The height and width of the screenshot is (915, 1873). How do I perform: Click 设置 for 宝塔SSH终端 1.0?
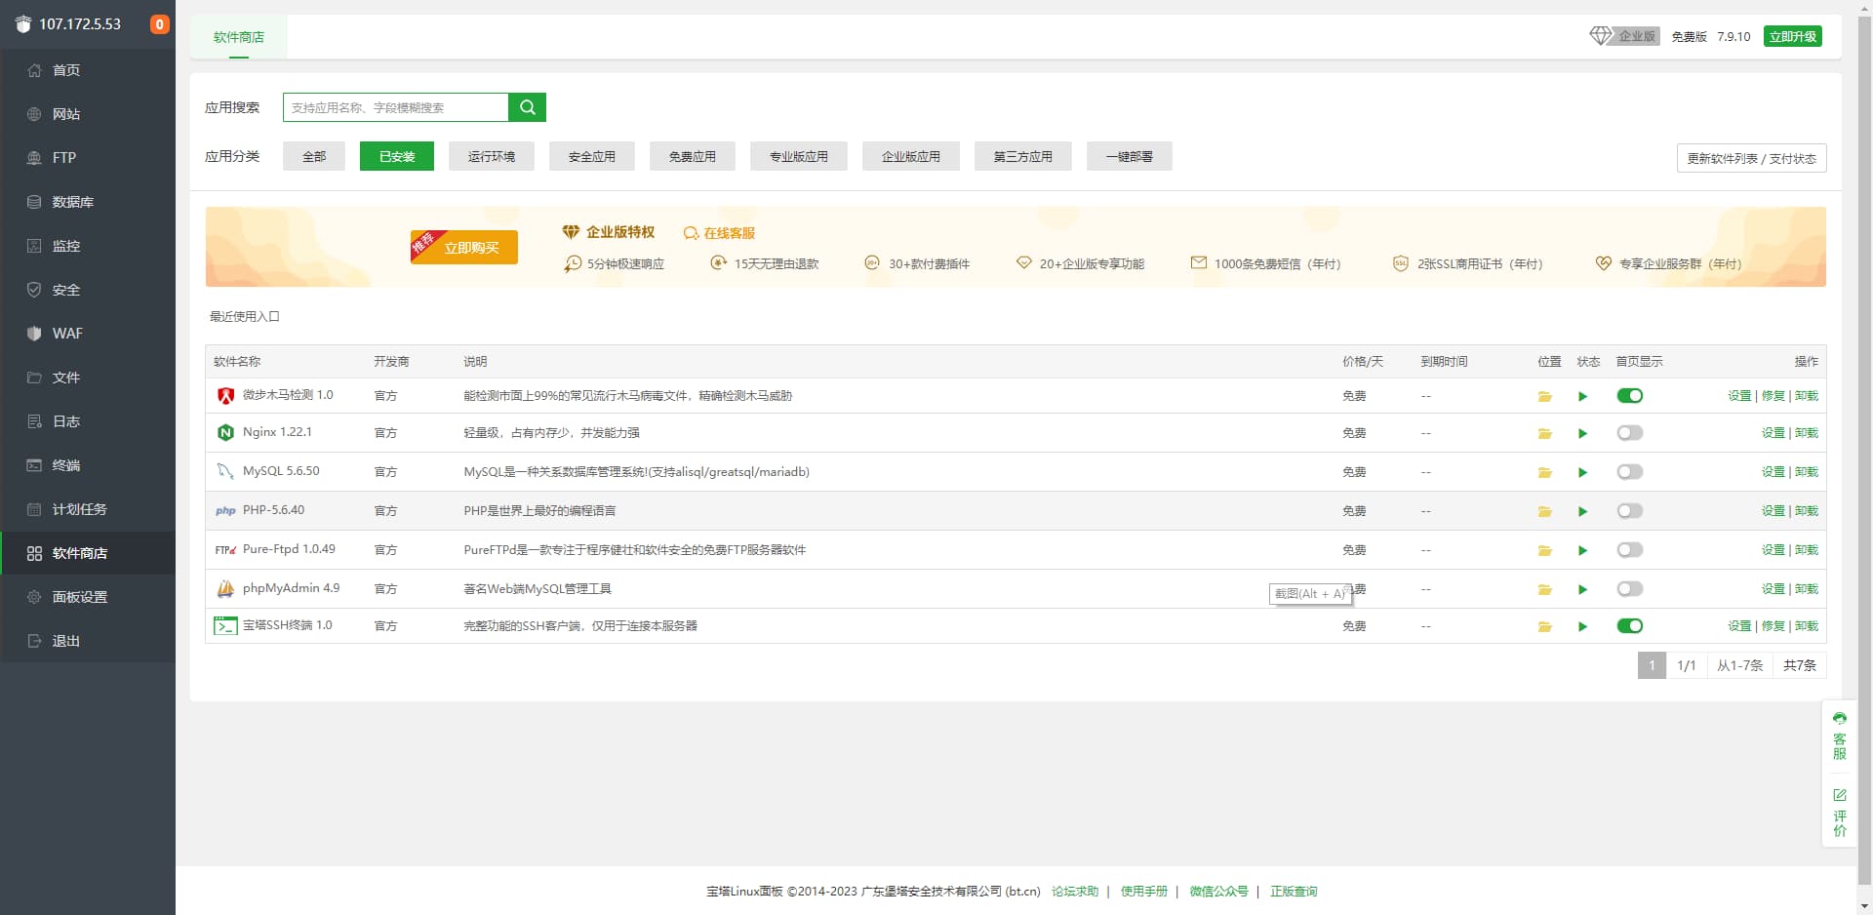tap(1739, 626)
